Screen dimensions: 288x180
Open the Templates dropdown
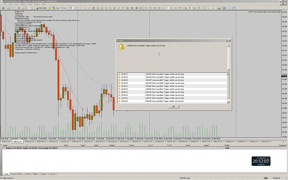coord(234,8)
